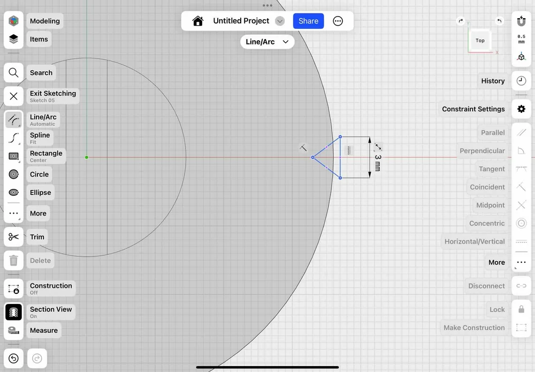Open the view cube options icon

[521, 57]
